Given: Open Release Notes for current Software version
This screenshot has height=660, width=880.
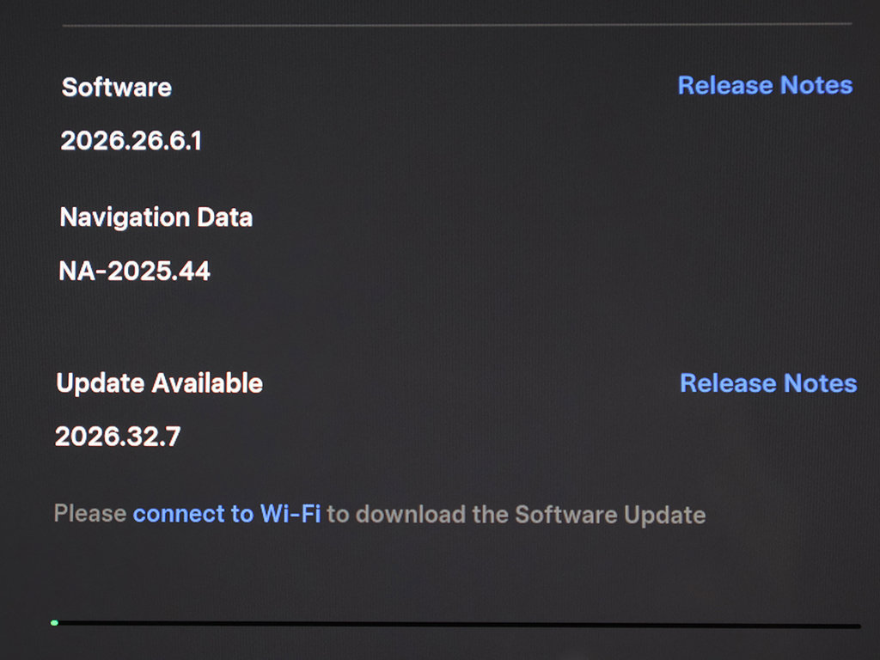Looking at the screenshot, I should tap(765, 85).
